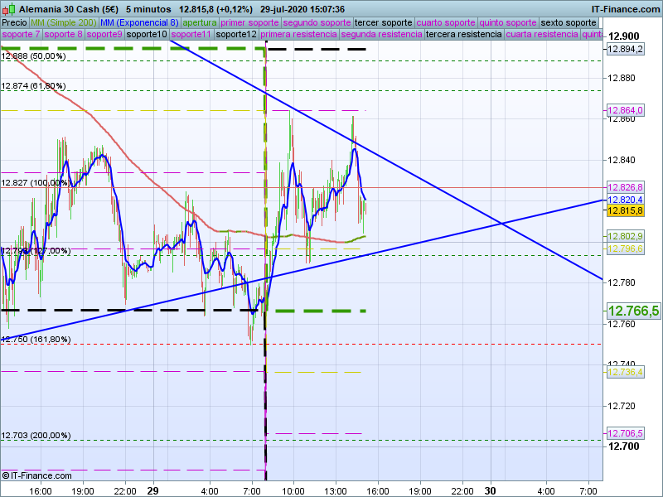663x497 pixels.
Task: Click the yellow current price tag 12.815,8
Action: tap(626, 211)
